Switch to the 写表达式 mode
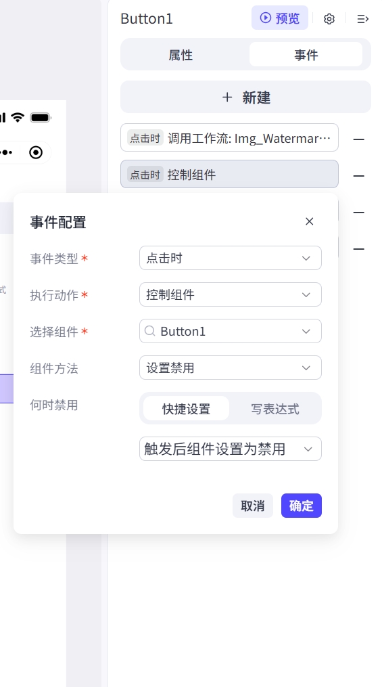382x687 pixels. click(274, 409)
